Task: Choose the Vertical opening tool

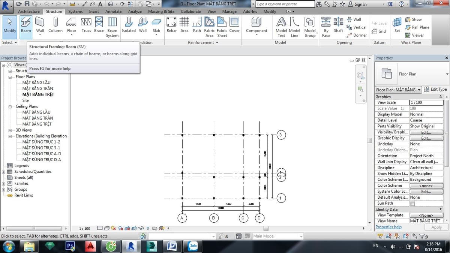Action: pos(356,27)
